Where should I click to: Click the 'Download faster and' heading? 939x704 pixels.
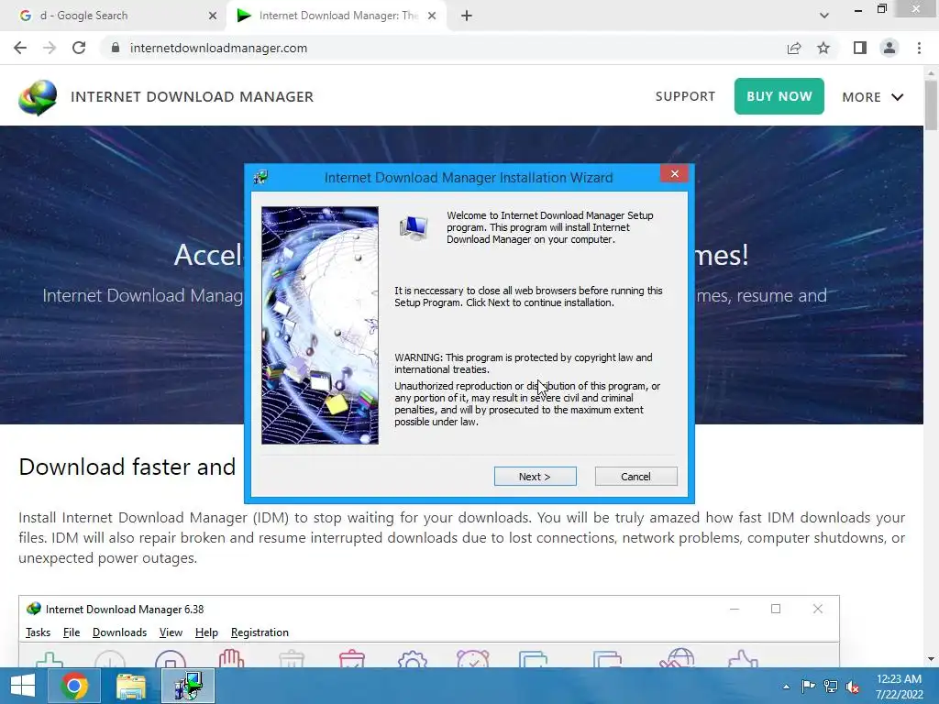tap(127, 467)
